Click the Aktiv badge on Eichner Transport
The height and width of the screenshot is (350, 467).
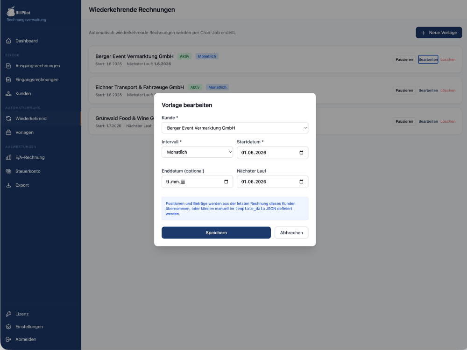(x=195, y=87)
